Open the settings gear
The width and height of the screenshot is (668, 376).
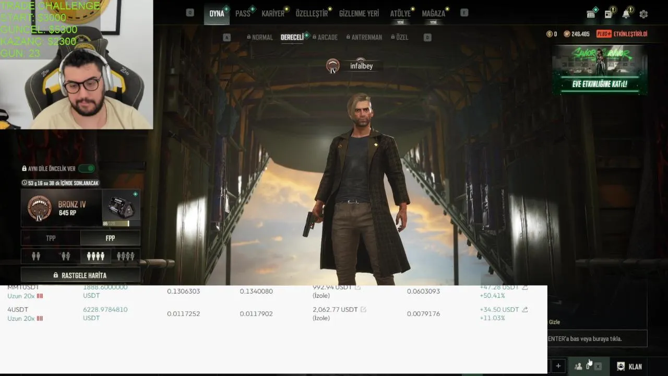(x=643, y=14)
